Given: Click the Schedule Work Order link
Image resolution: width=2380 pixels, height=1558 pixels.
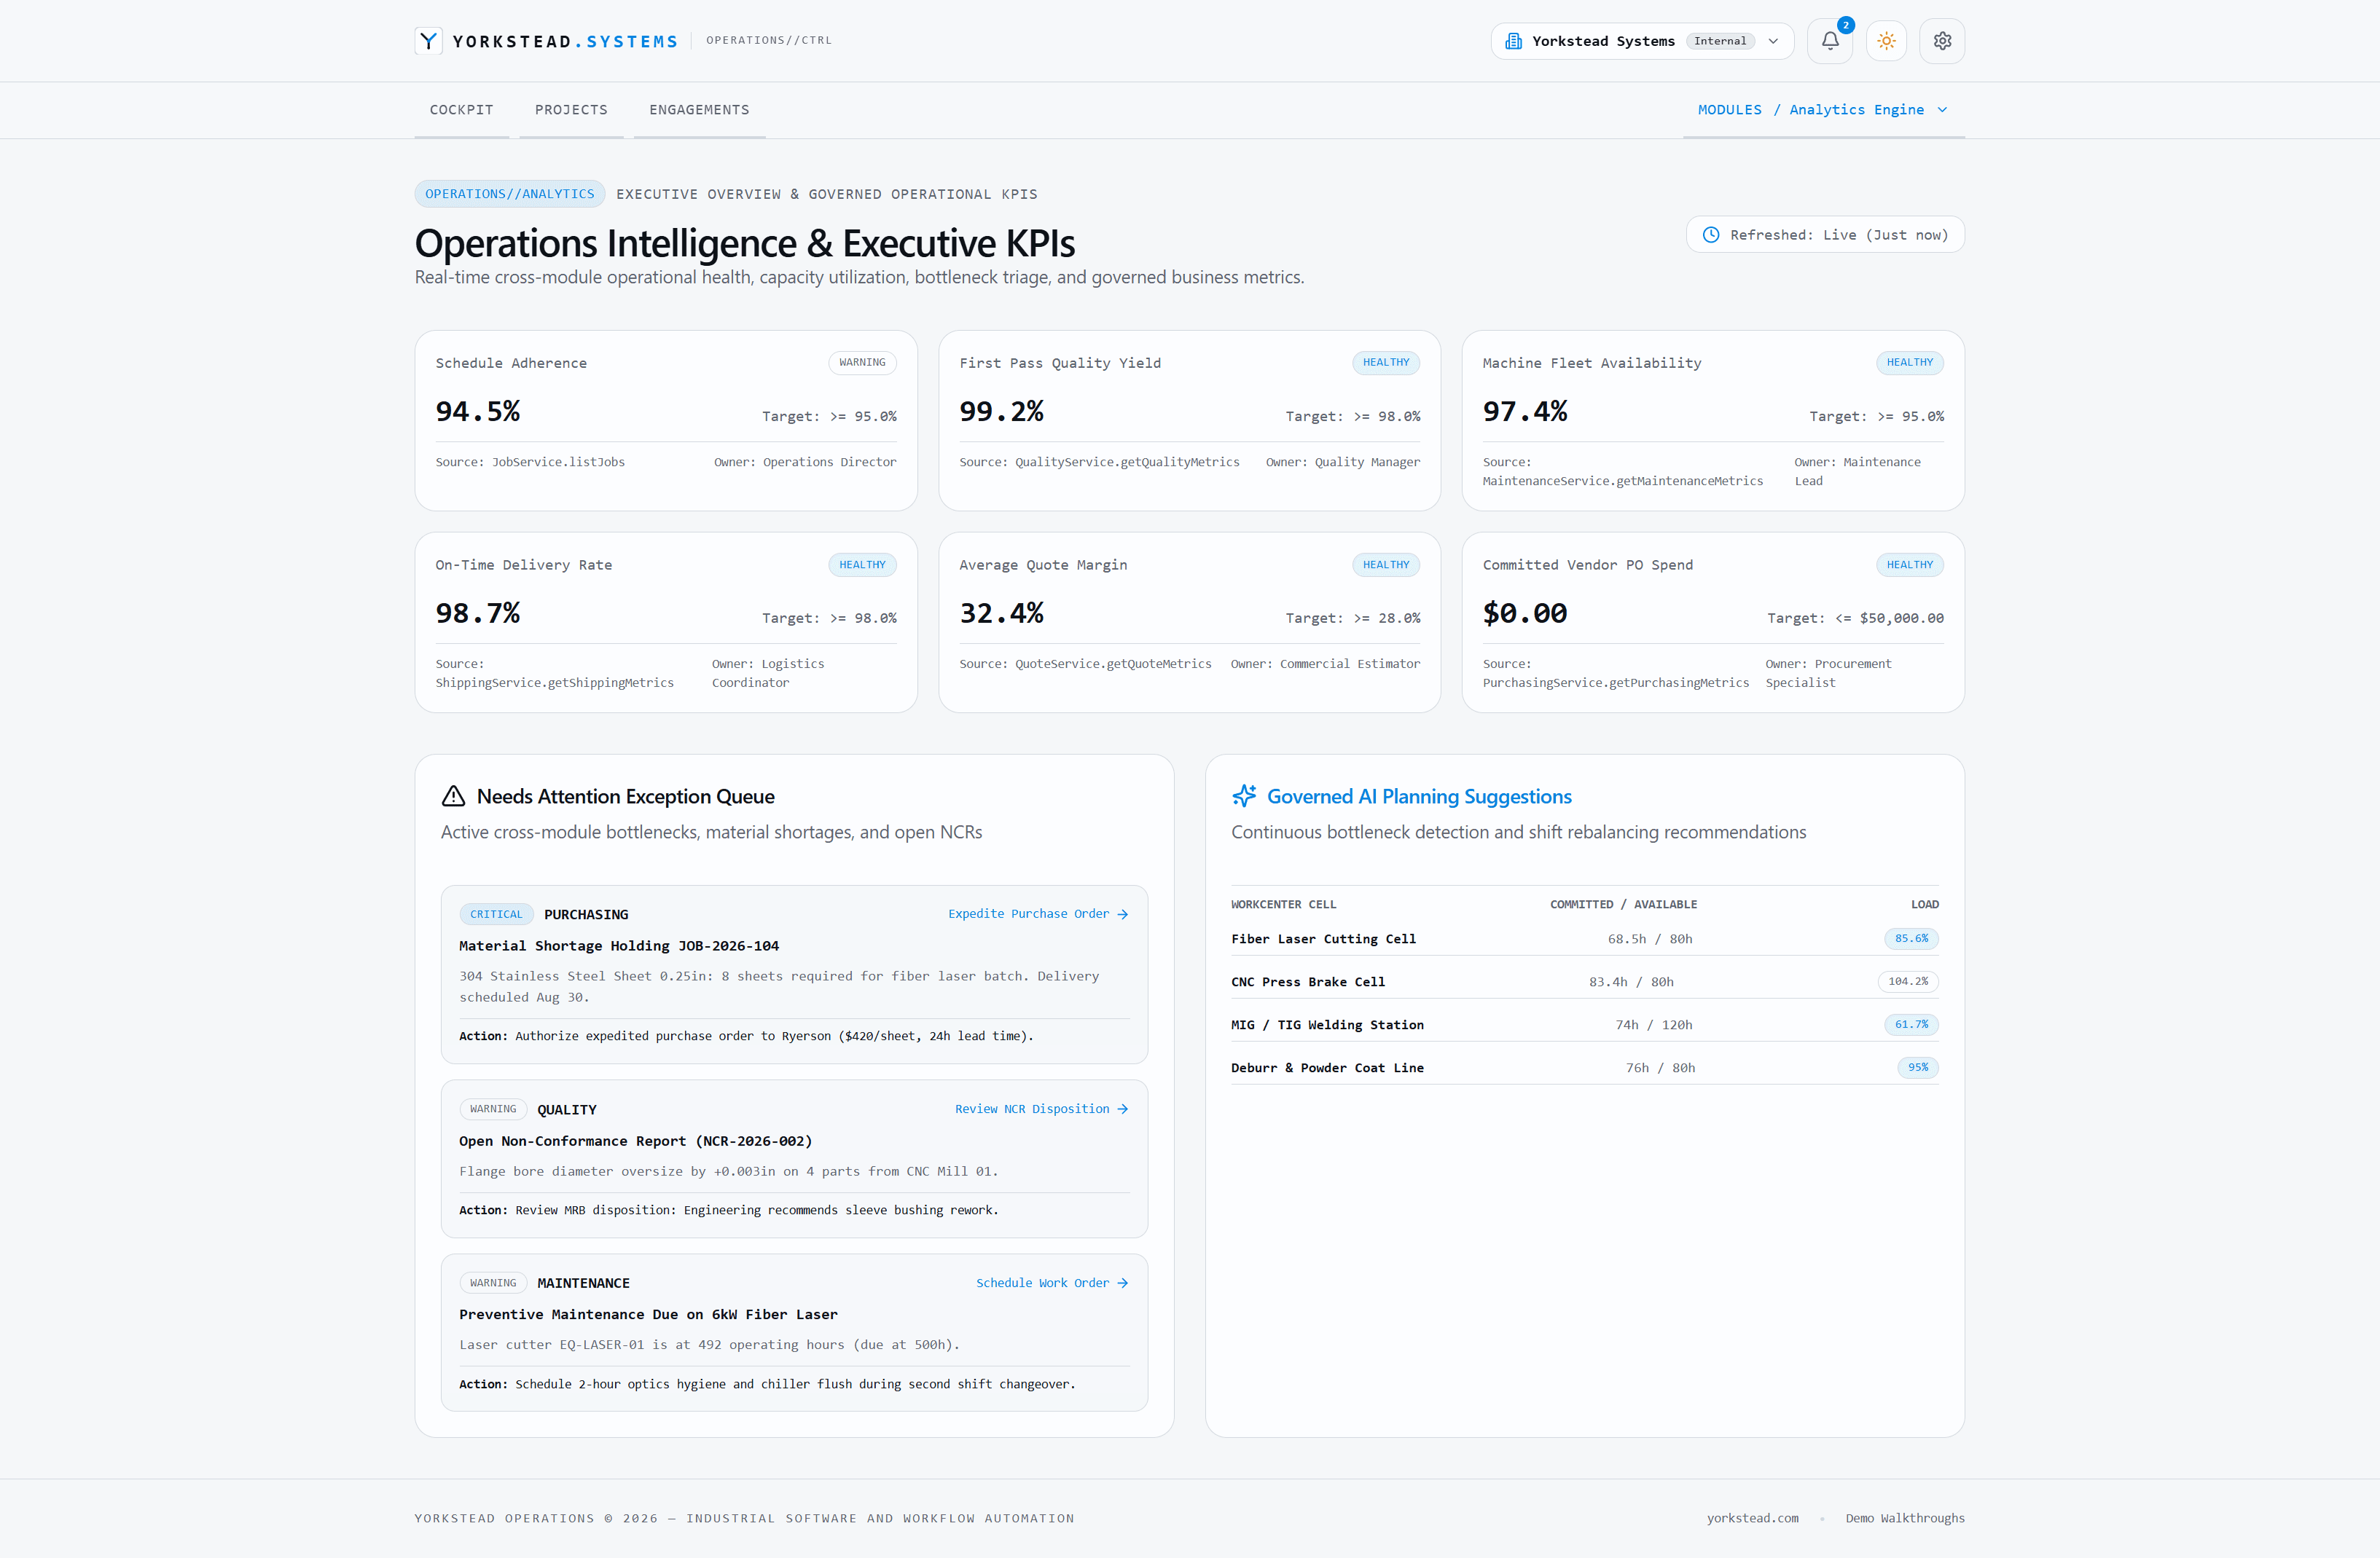Looking at the screenshot, I should tap(1052, 1283).
